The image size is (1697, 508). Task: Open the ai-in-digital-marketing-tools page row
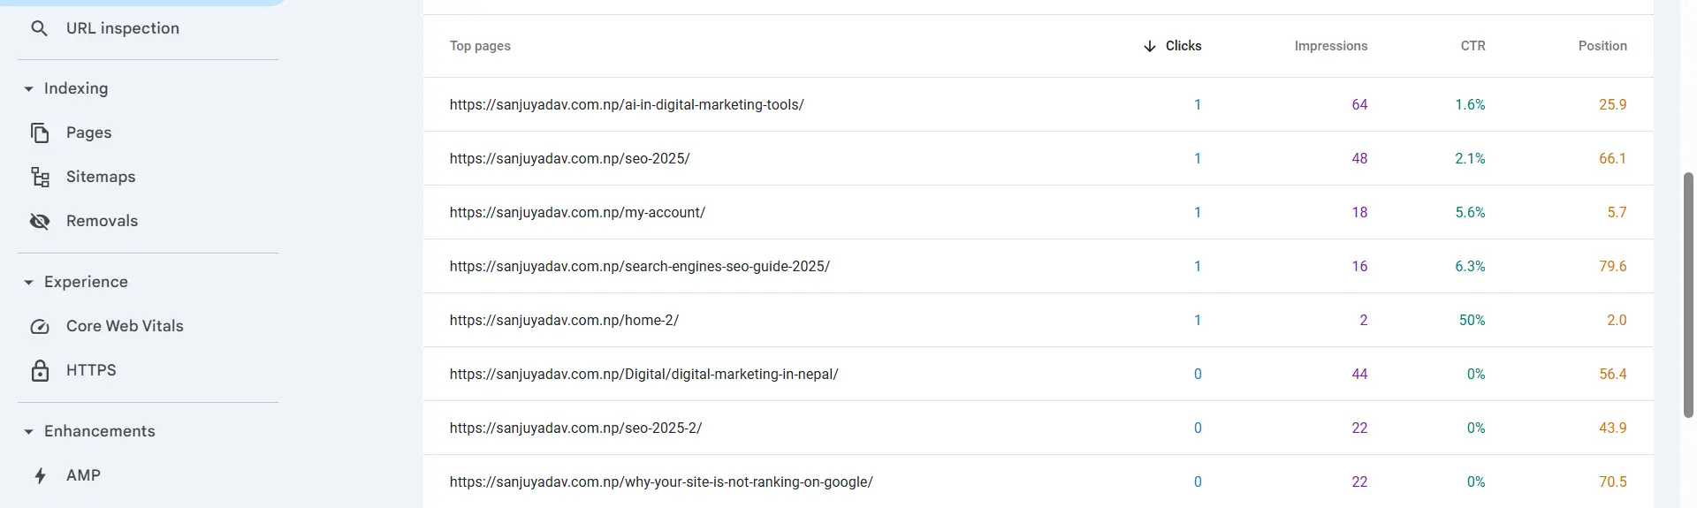(x=627, y=104)
